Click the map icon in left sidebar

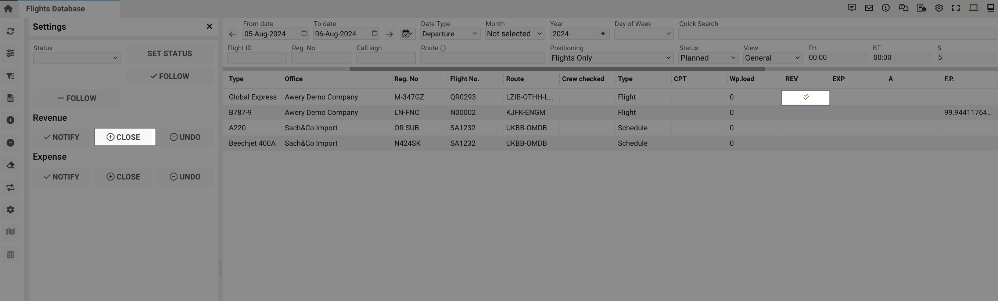[x=10, y=232]
